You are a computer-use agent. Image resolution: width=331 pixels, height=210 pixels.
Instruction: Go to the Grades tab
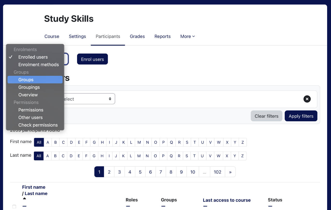pos(137,36)
